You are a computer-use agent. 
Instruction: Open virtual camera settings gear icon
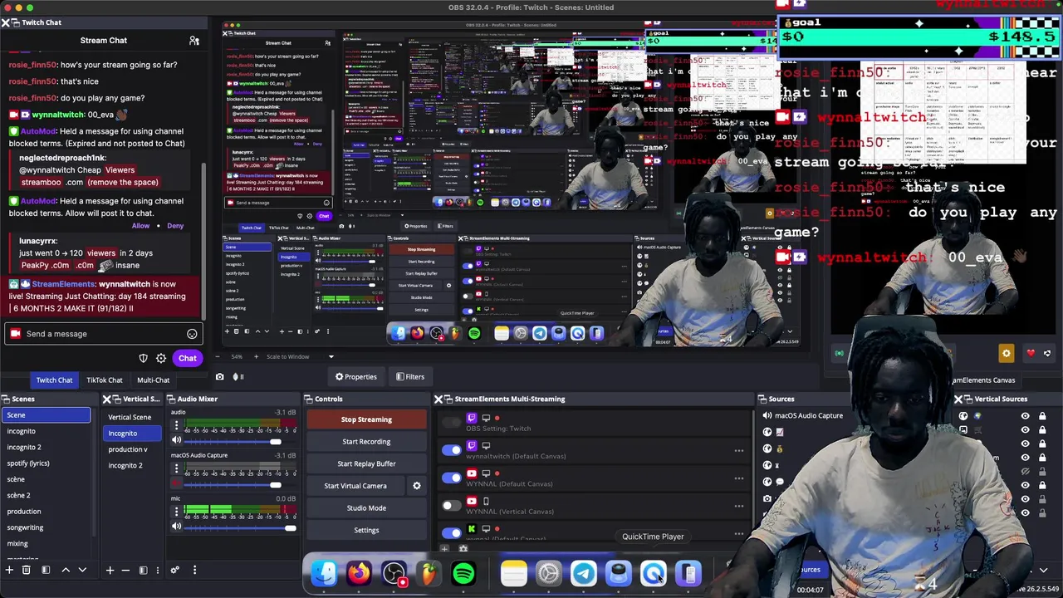tap(417, 486)
